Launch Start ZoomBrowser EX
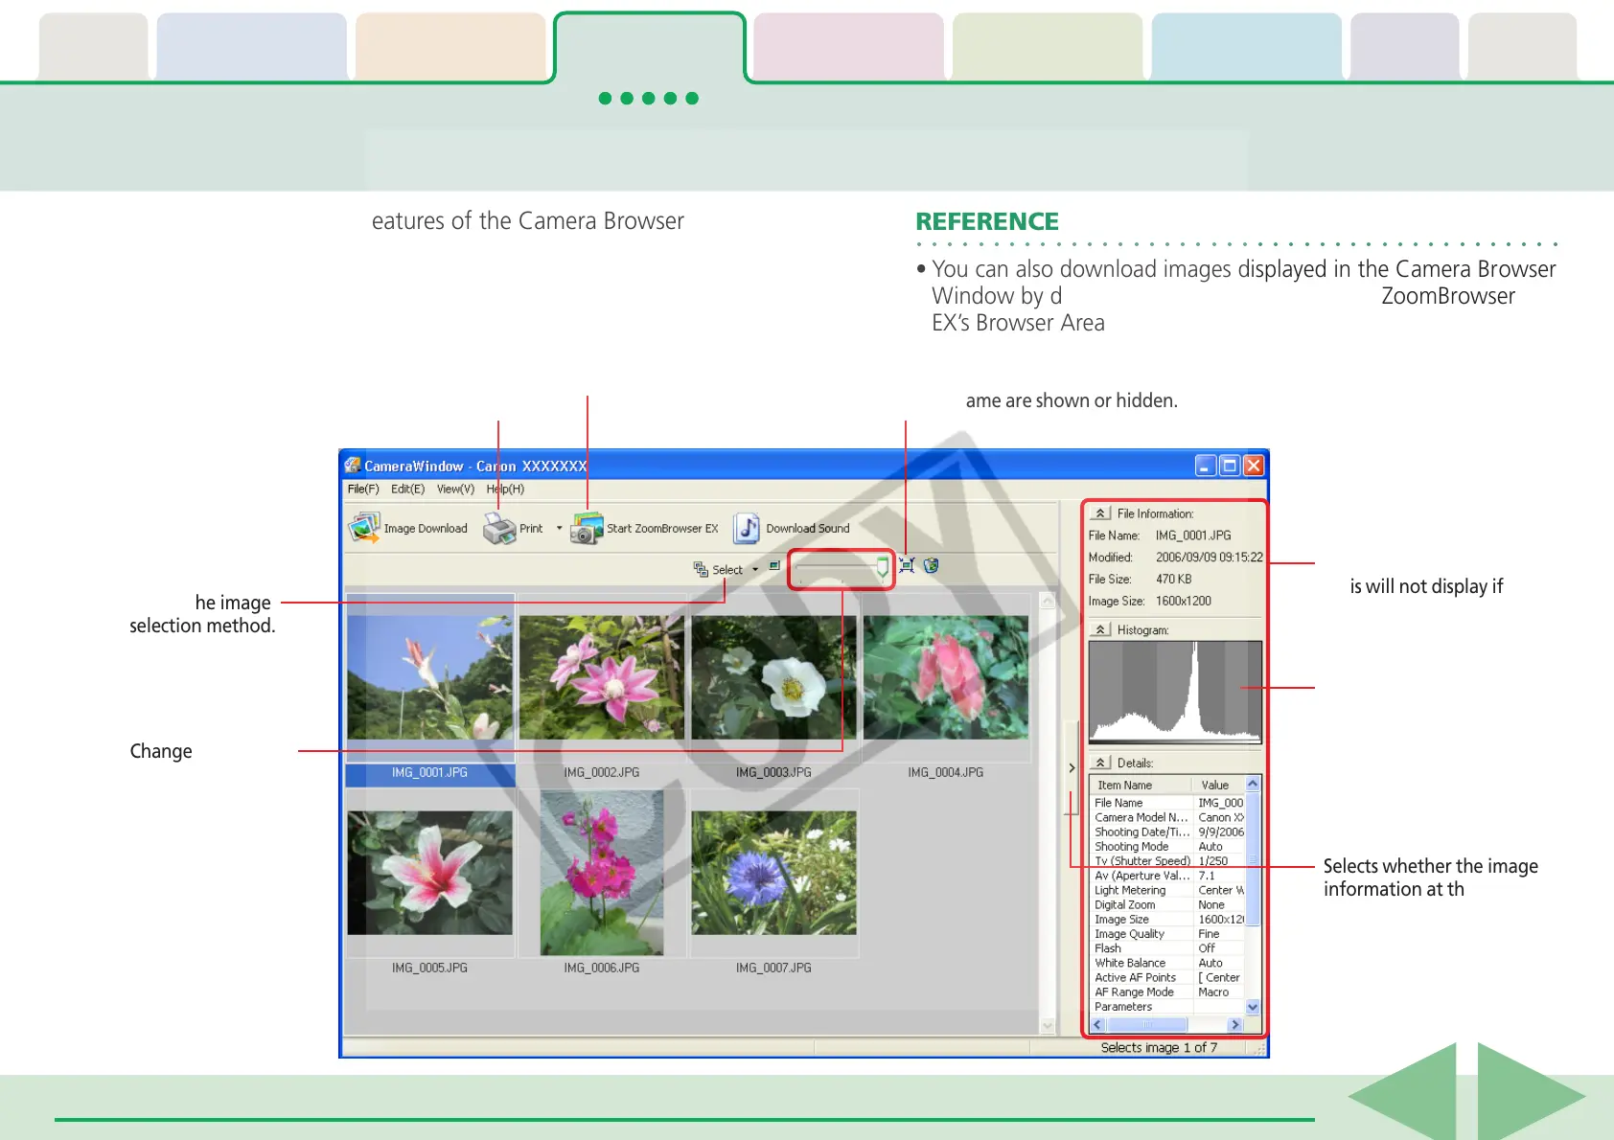1614x1140 pixels. (x=586, y=528)
